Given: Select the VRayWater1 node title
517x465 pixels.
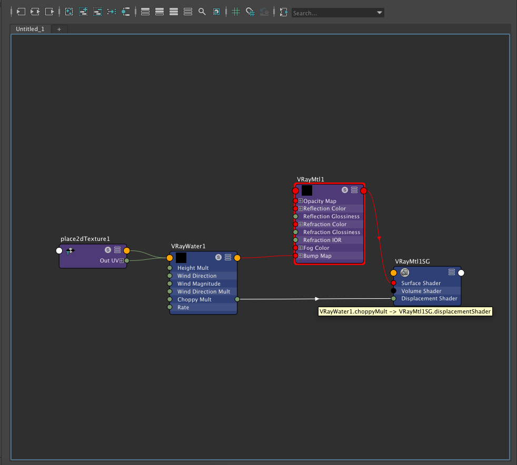Looking at the screenshot, I should [188, 246].
